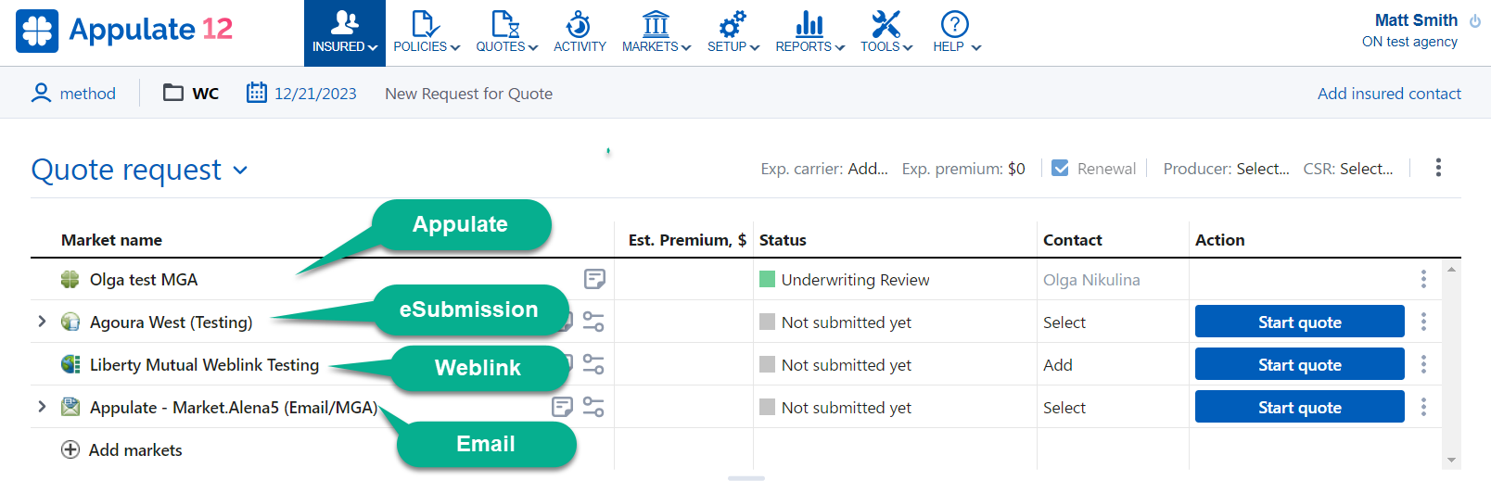Click the plus icon to add markets
This screenshot has width=1491, height=493.
click(x=70, y=449)
